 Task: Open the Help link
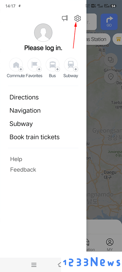pyautogui.click(x=16, y=159)
